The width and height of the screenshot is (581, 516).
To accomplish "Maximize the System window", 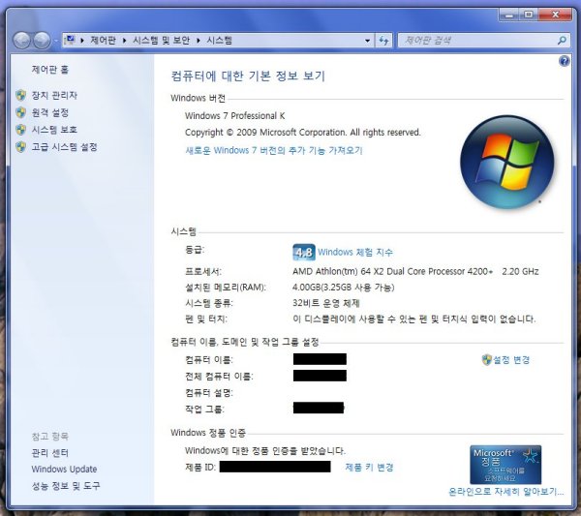I will (x=529, y=15).
